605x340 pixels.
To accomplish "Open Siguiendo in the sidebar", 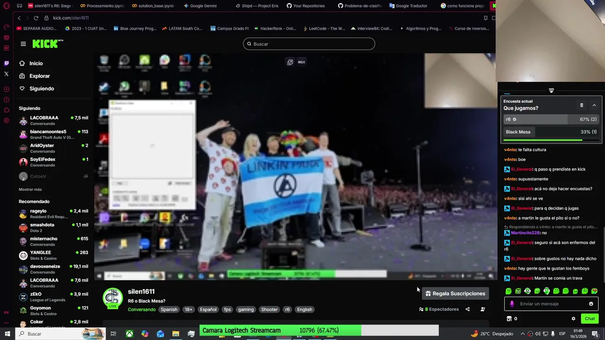I will (37, 89).
